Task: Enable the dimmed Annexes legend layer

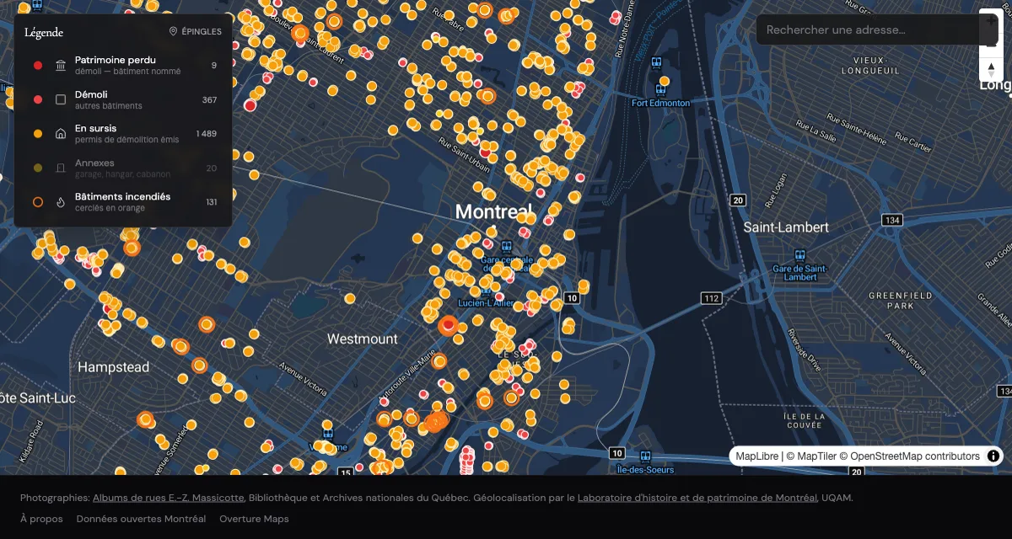Action: pos(123,168)
